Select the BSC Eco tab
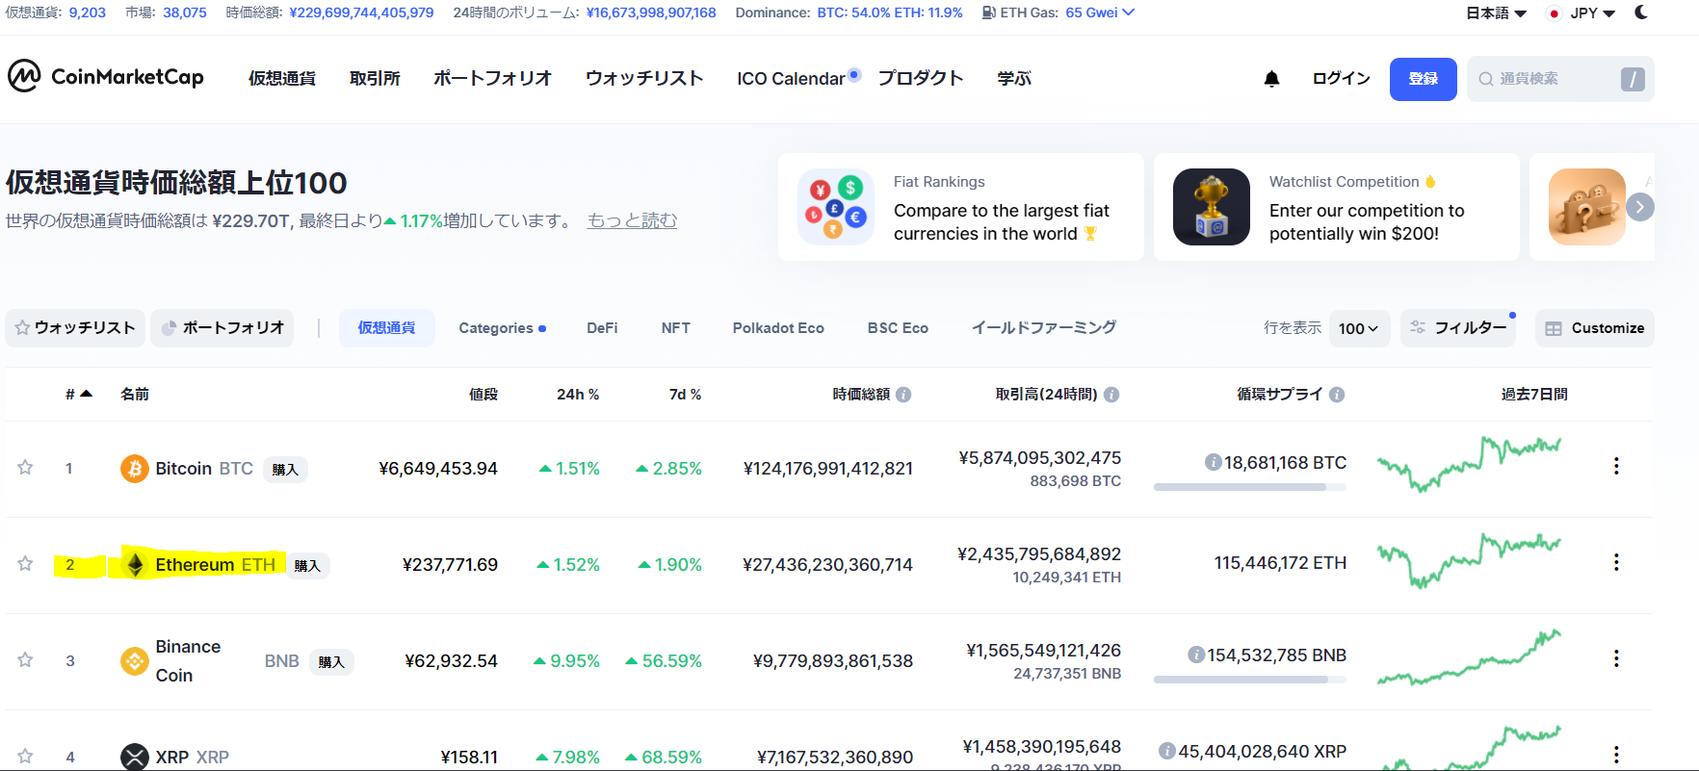 click(898, 328)
